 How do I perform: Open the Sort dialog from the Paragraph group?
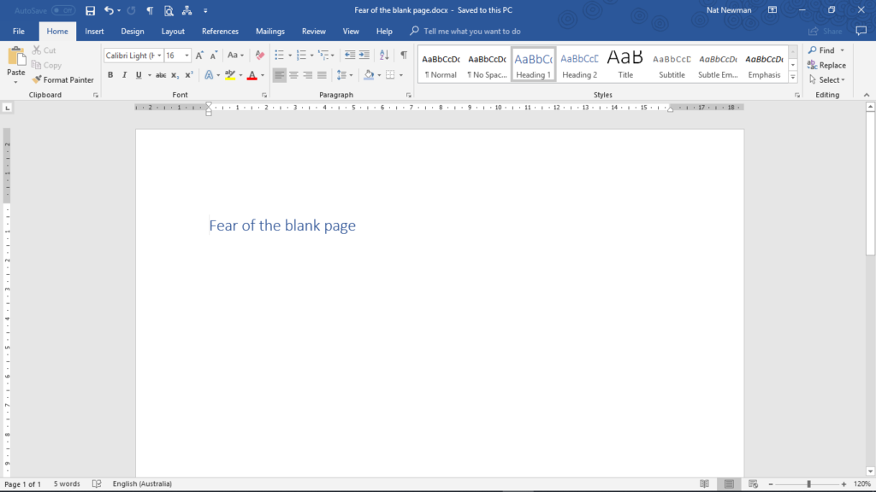click(384, 55)
